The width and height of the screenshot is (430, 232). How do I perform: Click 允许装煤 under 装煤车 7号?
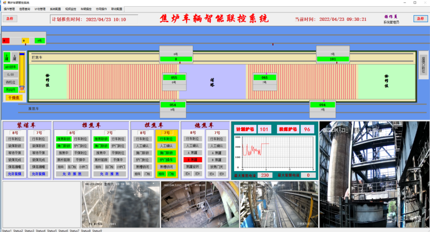click(39, 174)
